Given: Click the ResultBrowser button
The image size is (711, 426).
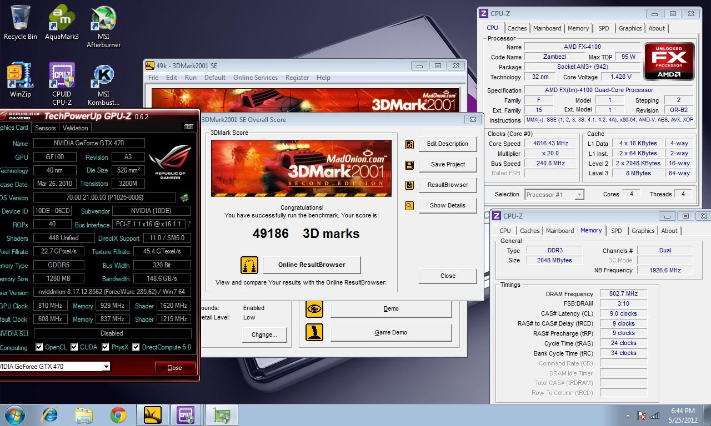Looking at the screenshot, I should [448, 185].
